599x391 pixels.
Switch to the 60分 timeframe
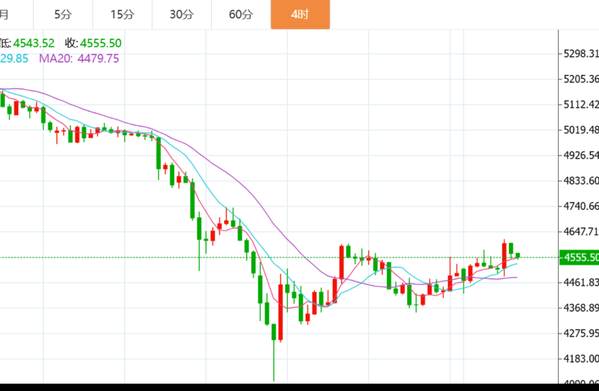[241, 15]
